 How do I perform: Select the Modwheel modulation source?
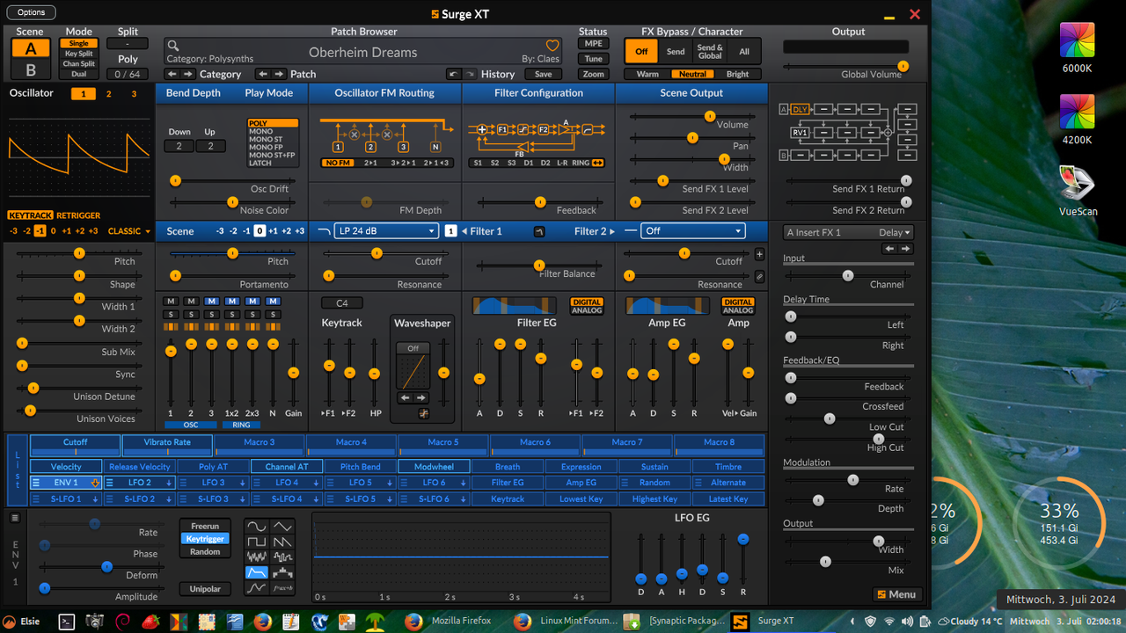pos(434,467)
